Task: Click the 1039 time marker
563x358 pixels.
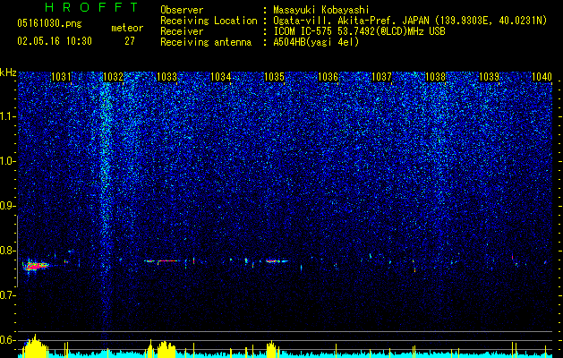Action: (x=489, y=76)
